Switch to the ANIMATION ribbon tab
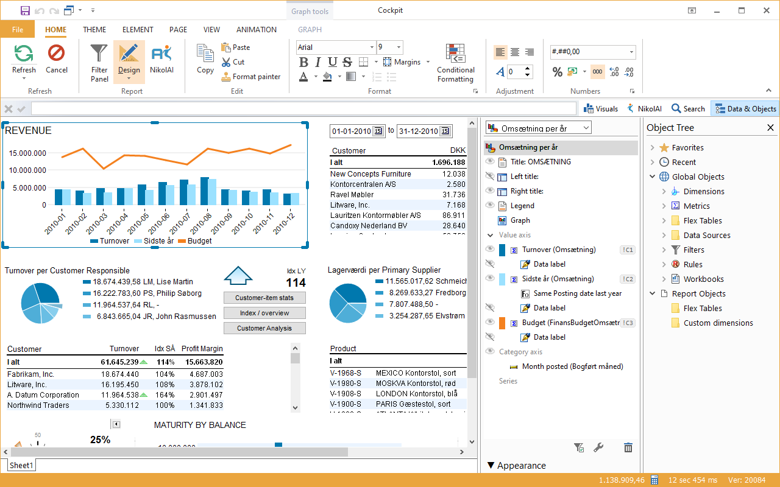The height and width of the screenshot is (487, 780). coord(257,29)
